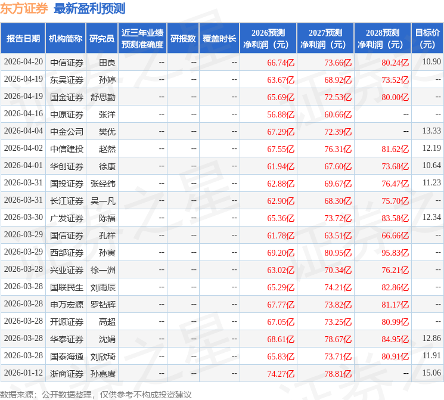Click the 东方证券 title text
This screenshot has width=444, height=400.
(24, 9)
